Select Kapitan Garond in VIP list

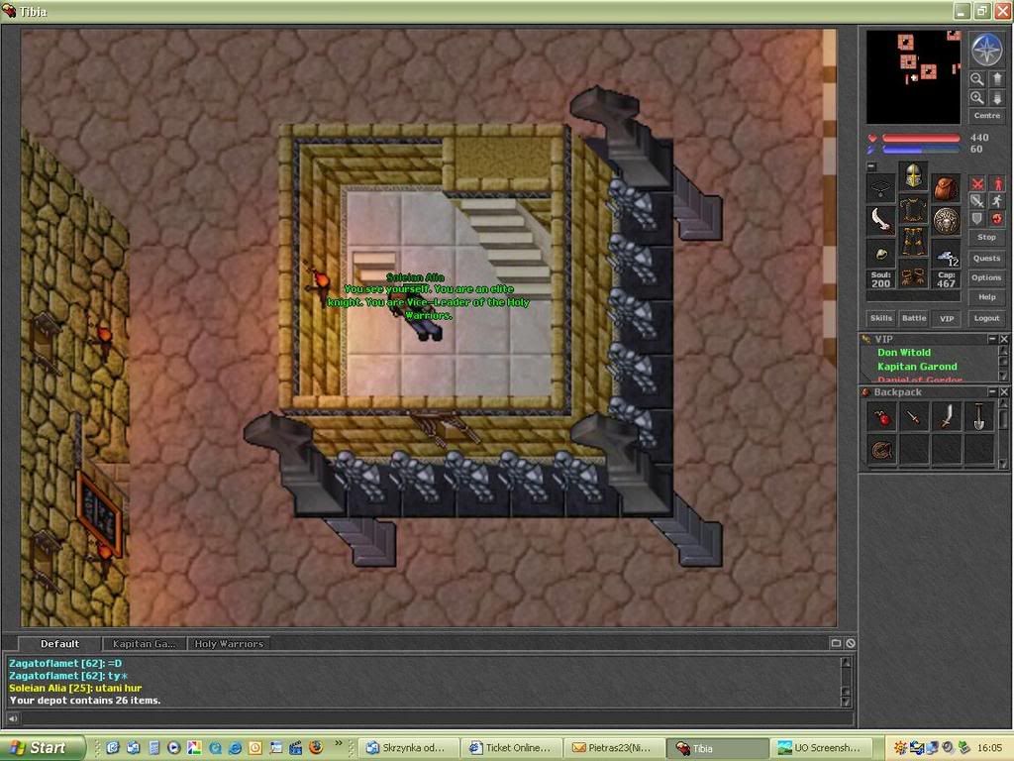tap(917, 367)
